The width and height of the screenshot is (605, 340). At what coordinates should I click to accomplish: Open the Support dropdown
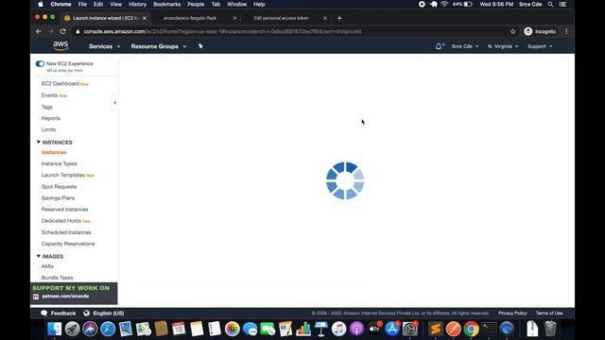pos(540,46)
